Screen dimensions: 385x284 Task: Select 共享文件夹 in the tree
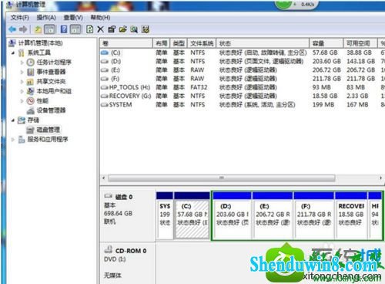point(51,82)
